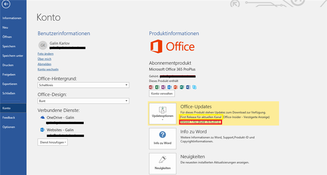Click the Info zu Word button
Screen dimensions: 327x175
pyautogui.click(x=163, y=139)
